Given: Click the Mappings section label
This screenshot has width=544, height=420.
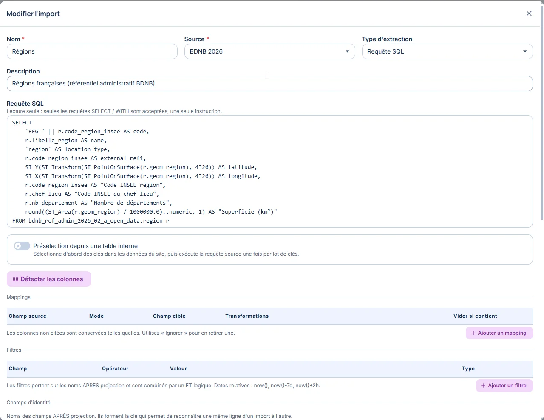Looking at the screenshot, I should tap(19, 297).
